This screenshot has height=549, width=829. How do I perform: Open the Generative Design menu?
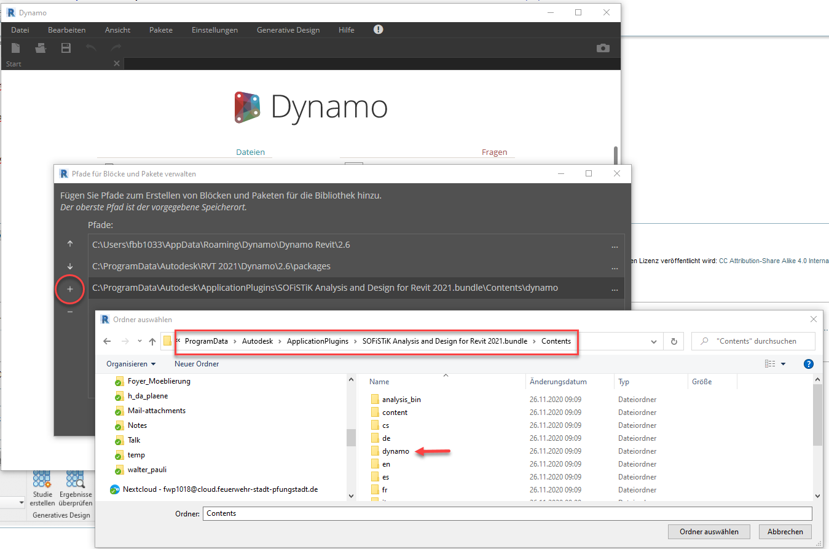(x=288, y=30)
